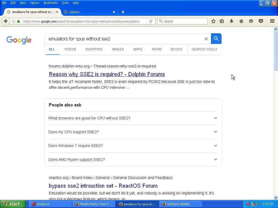The image size is (278, 208).
Task: Click the scrollbar up arrow
Action: coord(276,29)
